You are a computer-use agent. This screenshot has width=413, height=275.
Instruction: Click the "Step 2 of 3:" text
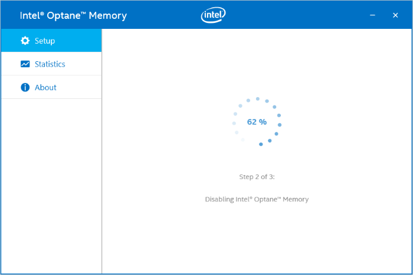(x=257, y=176)
